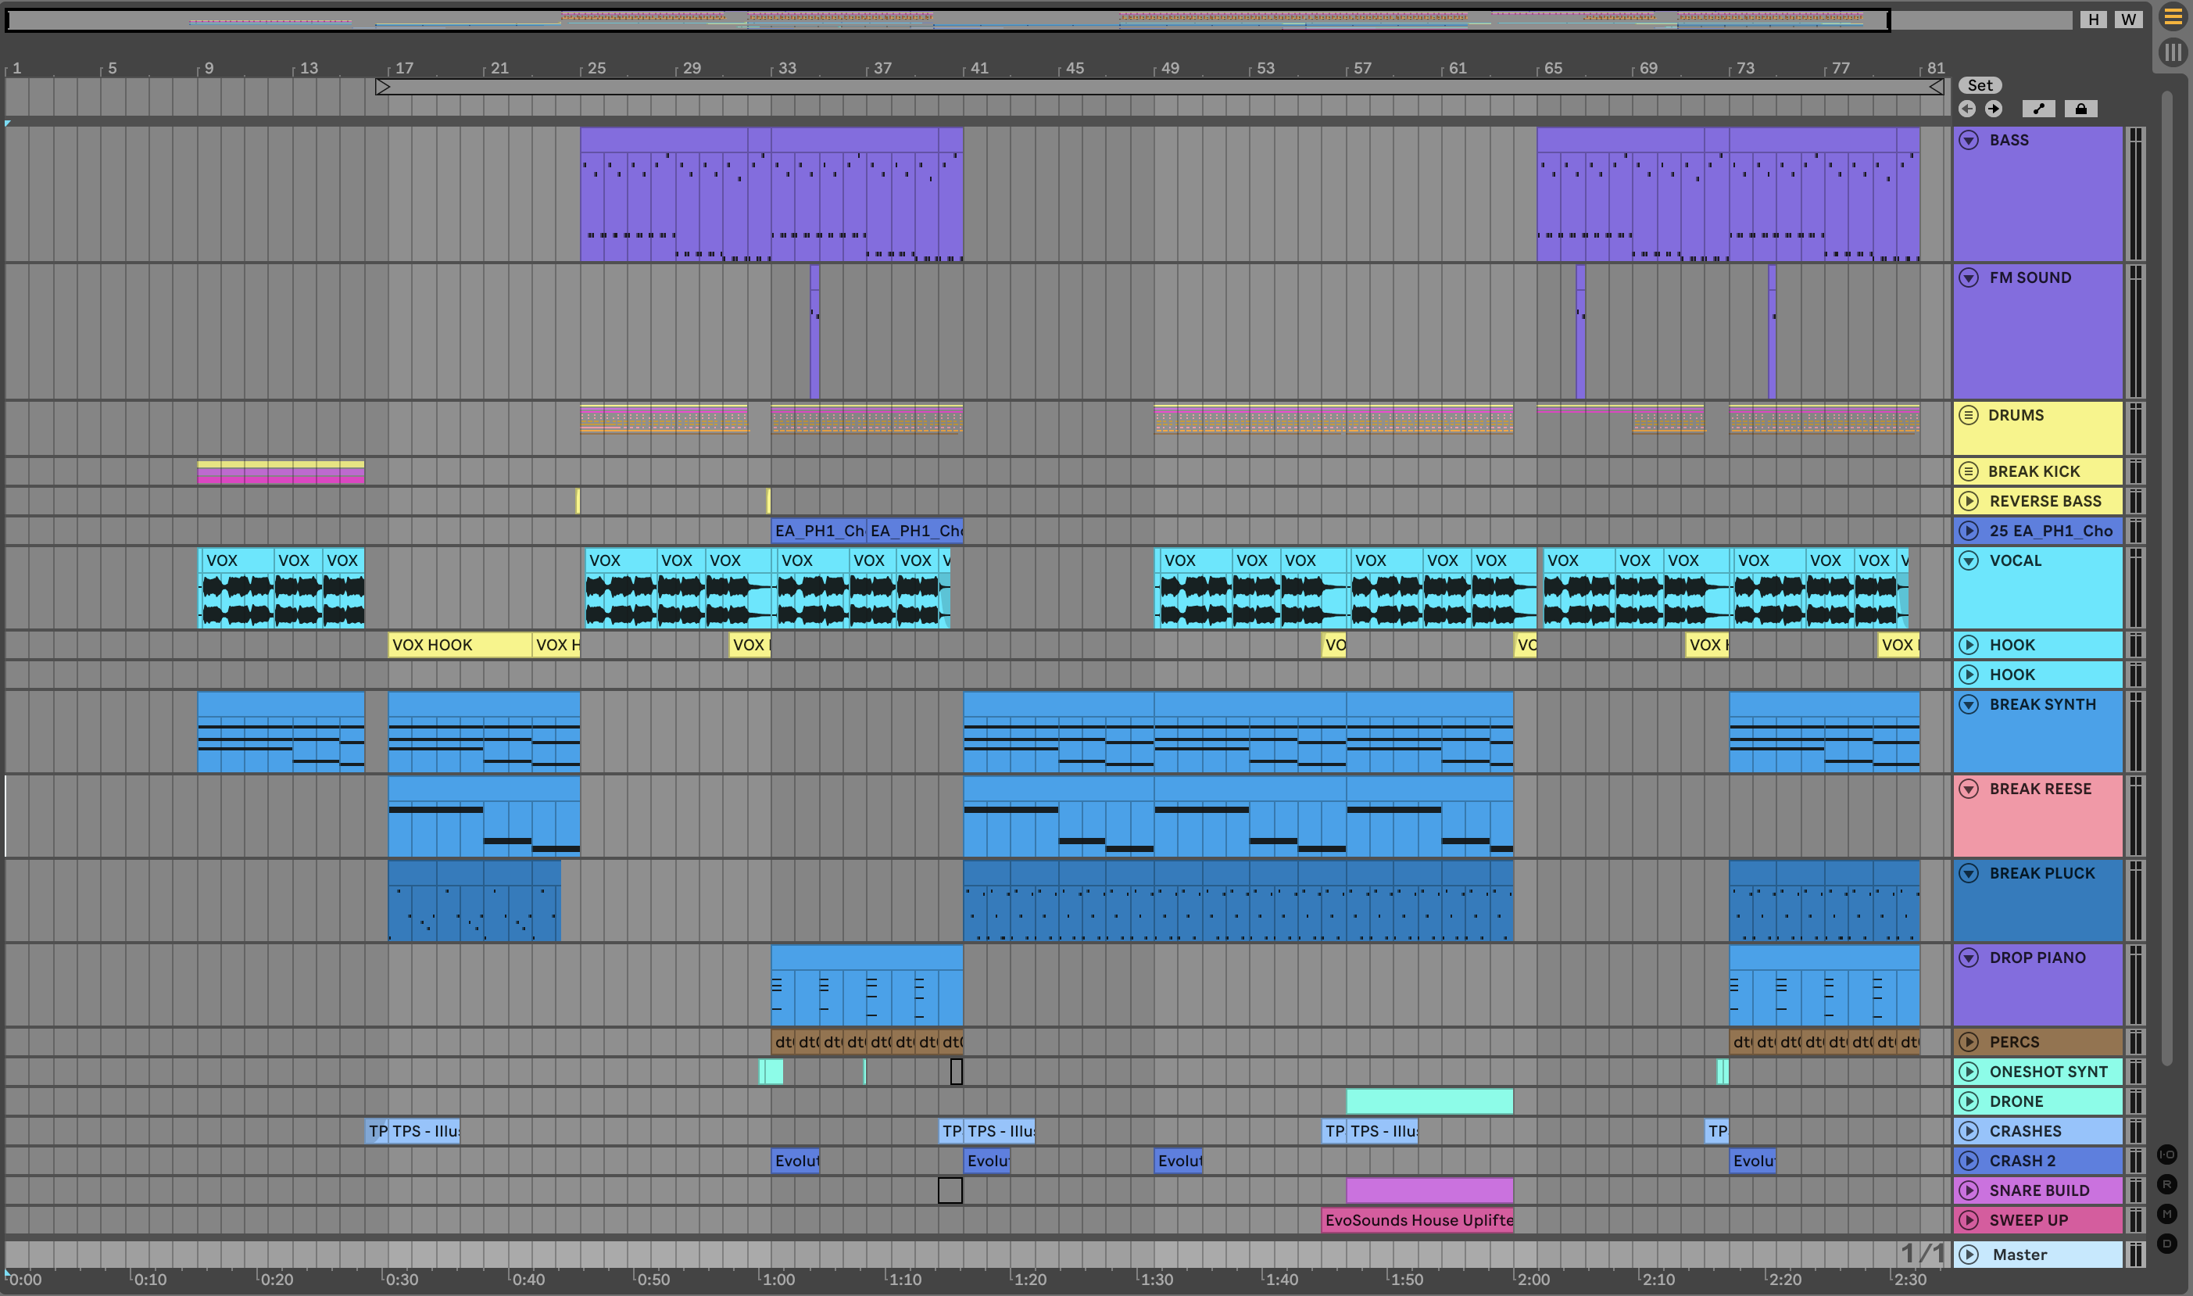The height and width of the screenshot is (1296, 2193).
Task: Open DRUMS group track fold icon
Action: pos(1968,415)
